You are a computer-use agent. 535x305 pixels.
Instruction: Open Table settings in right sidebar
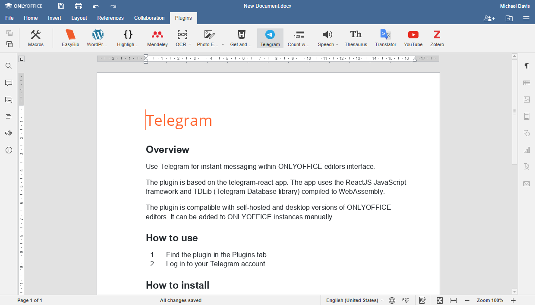526,83
